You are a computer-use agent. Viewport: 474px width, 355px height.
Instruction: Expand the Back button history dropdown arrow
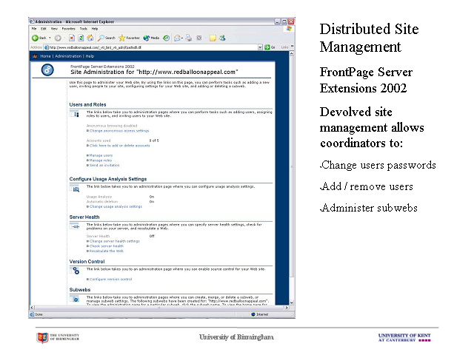click(50, 38)
